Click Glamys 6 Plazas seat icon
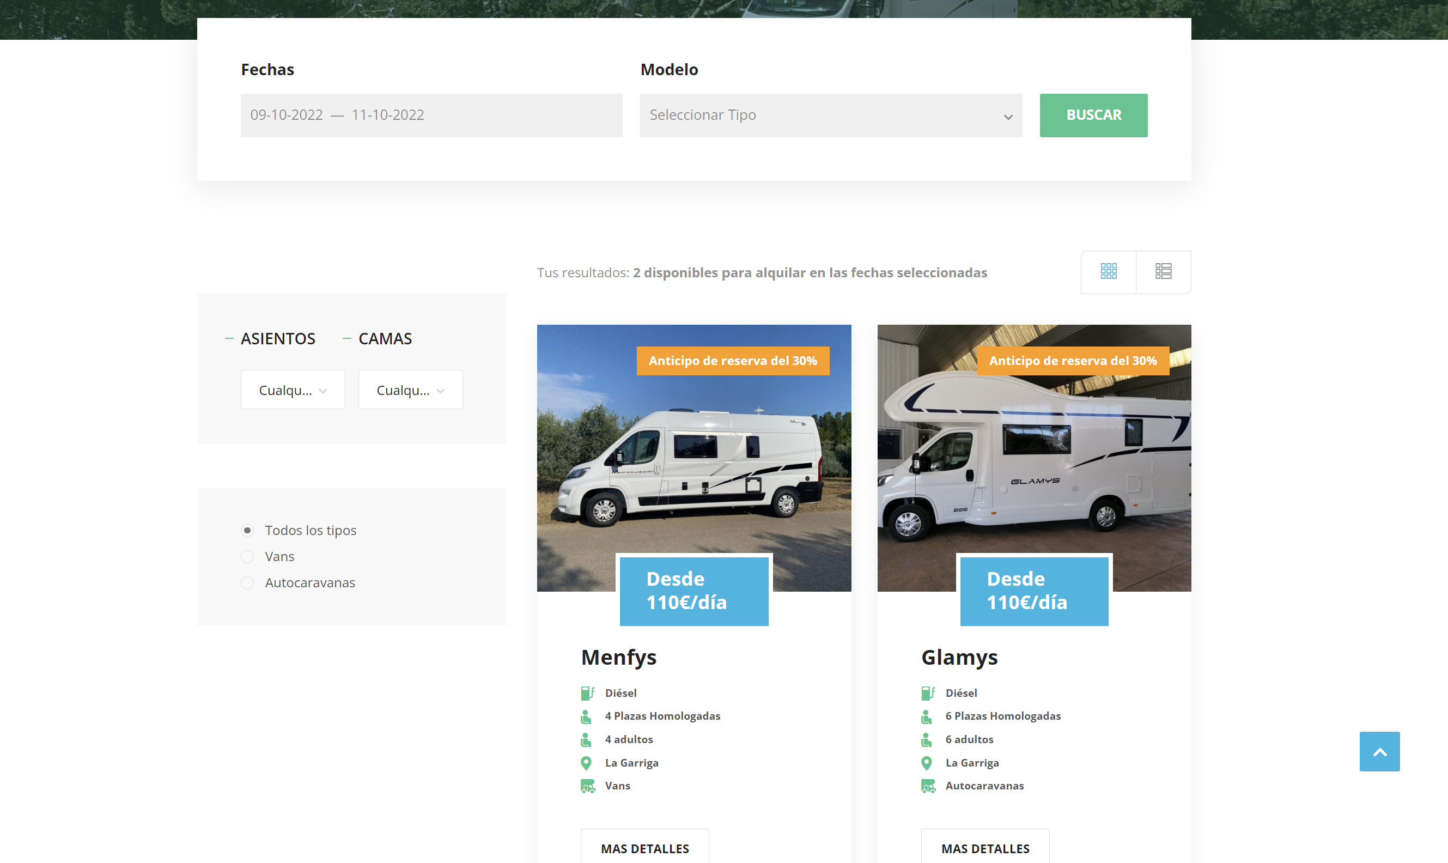 927,716
